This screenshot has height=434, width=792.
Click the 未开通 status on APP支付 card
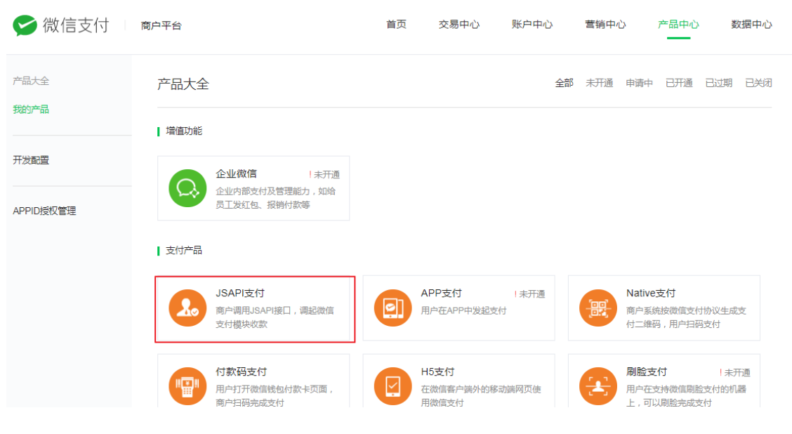pos(530,294)
